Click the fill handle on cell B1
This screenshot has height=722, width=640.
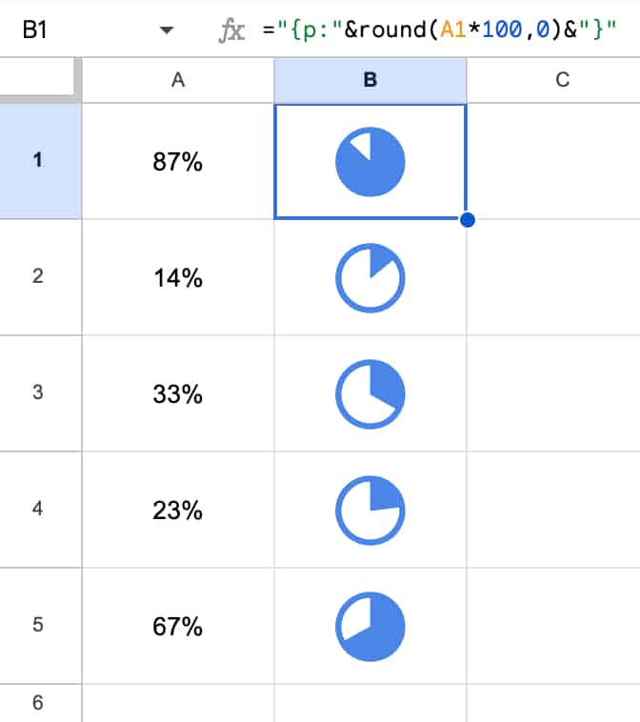(x=468, y=220)
